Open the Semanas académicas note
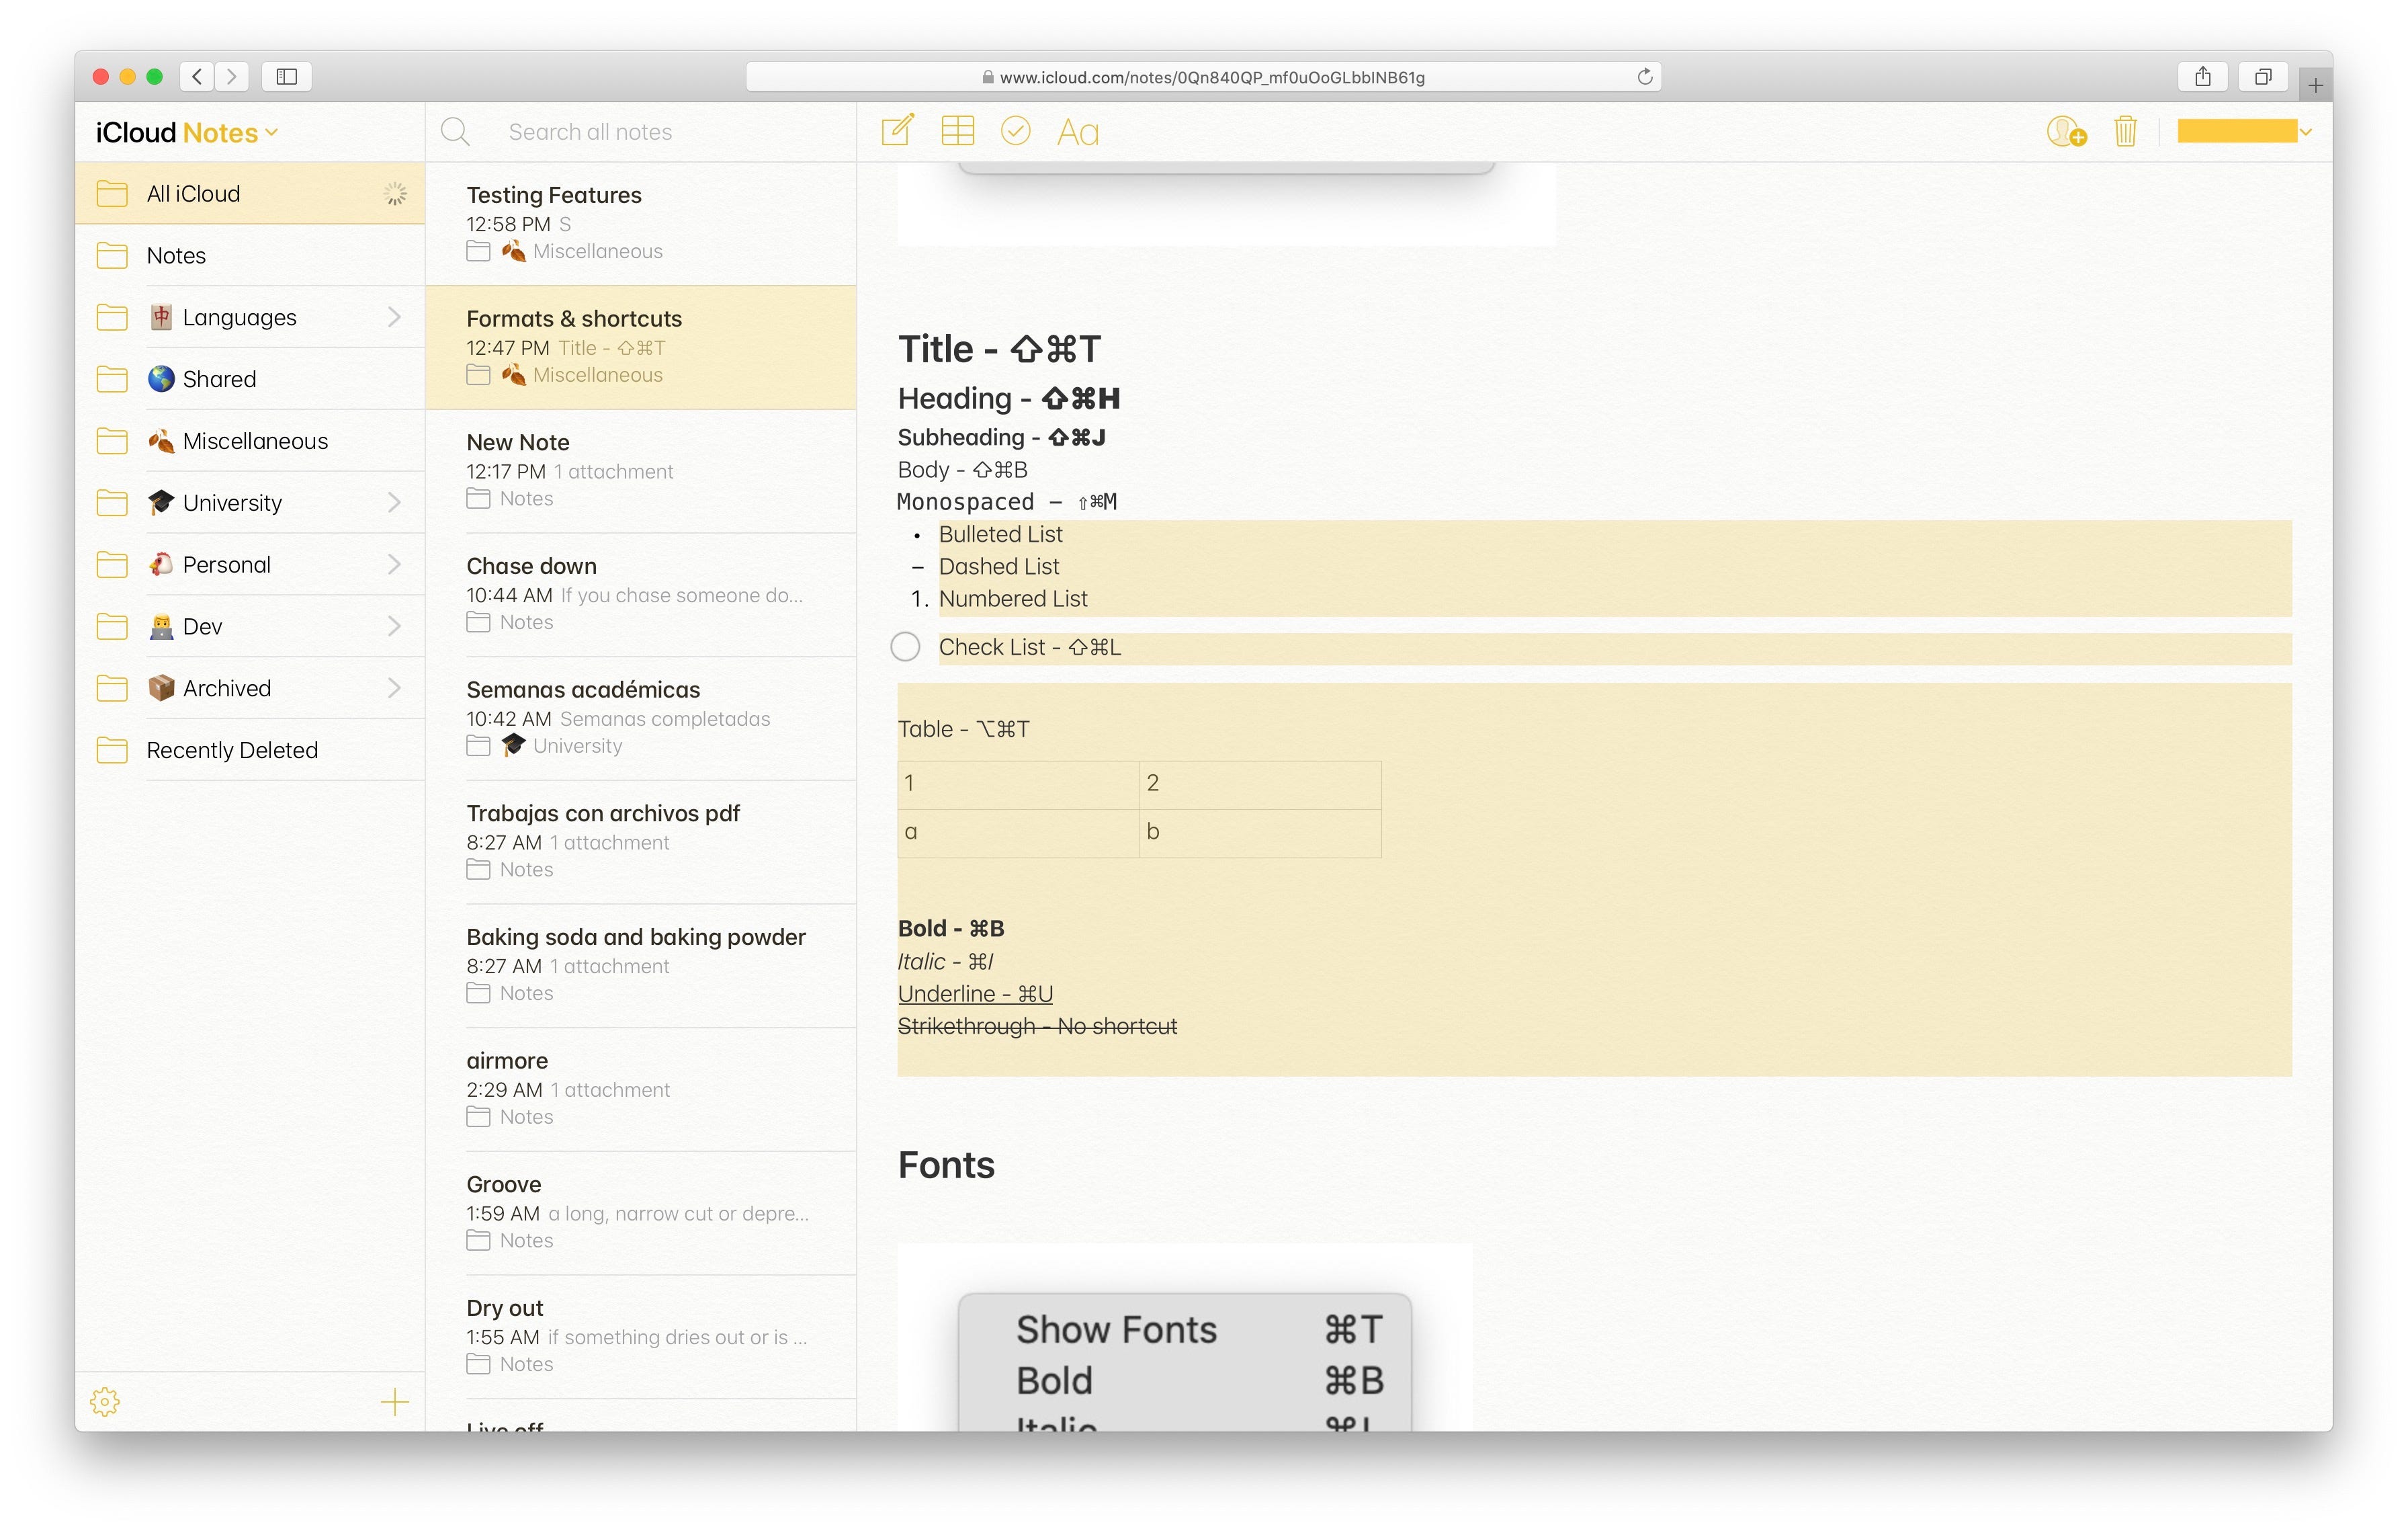 (641, 718)
